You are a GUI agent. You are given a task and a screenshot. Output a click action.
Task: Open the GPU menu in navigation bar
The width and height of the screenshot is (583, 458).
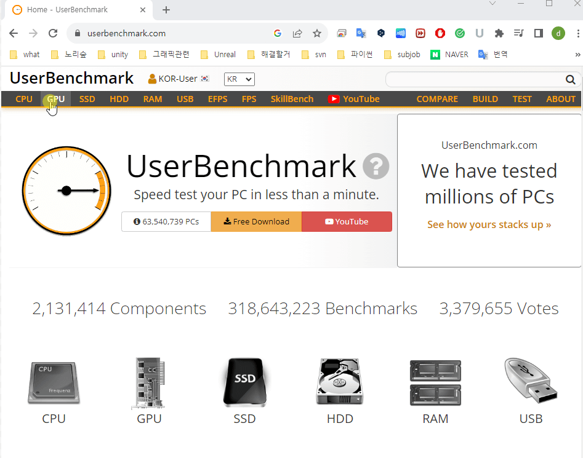point(56,99)
